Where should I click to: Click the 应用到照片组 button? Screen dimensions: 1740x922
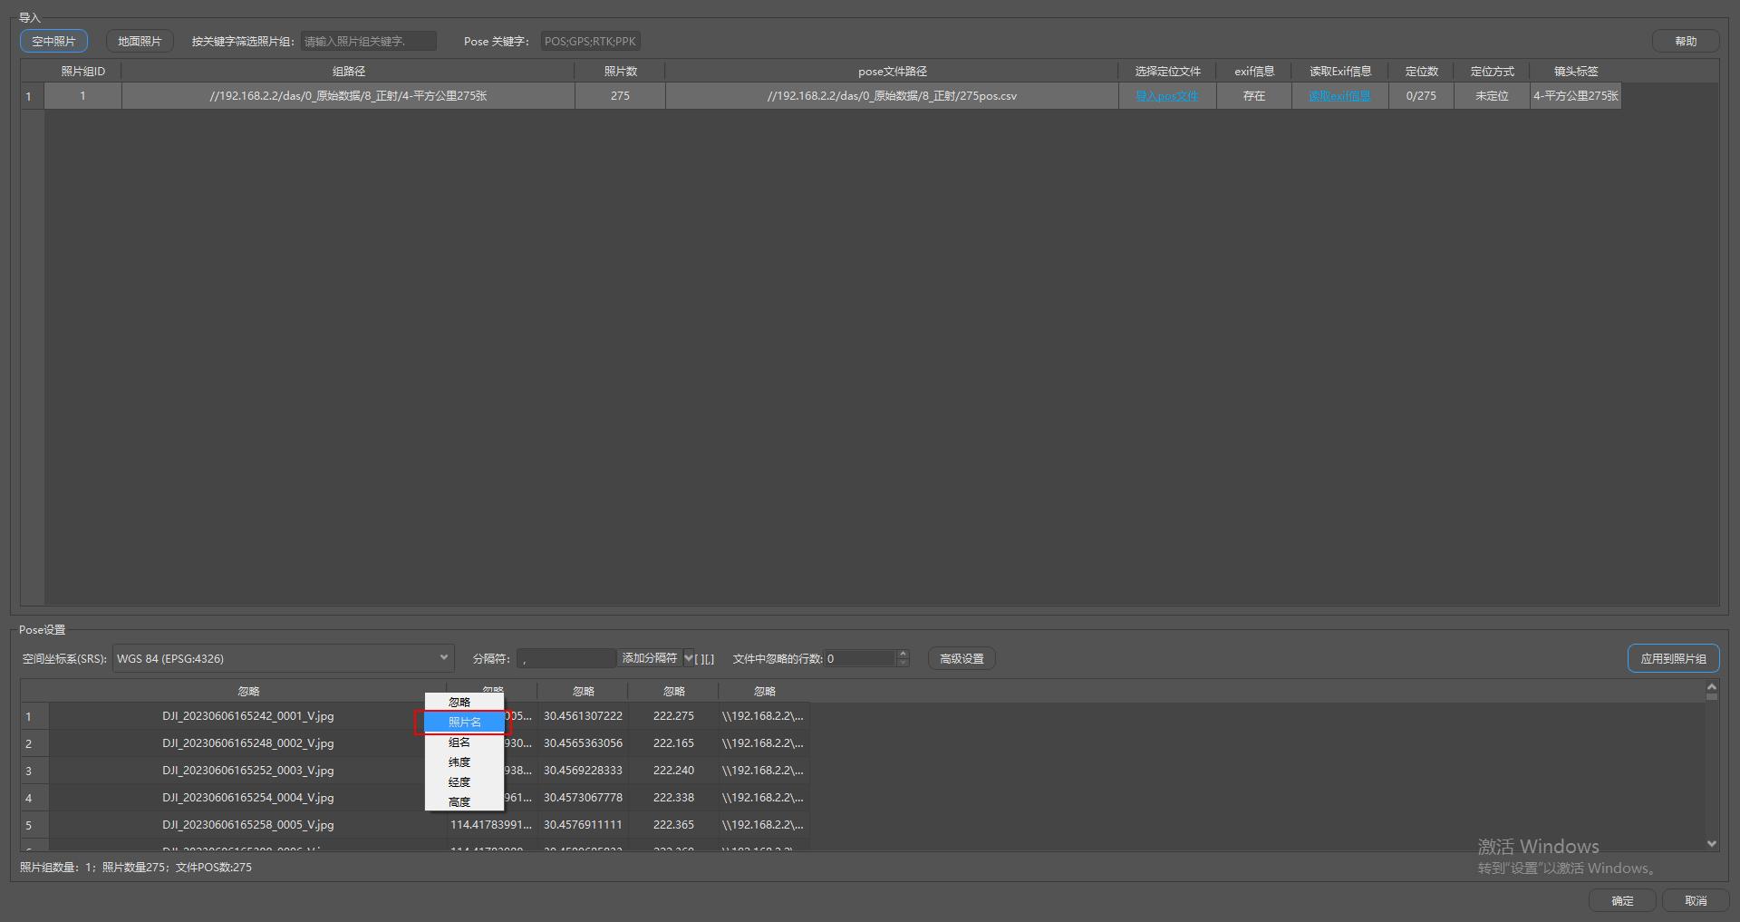1673,658
